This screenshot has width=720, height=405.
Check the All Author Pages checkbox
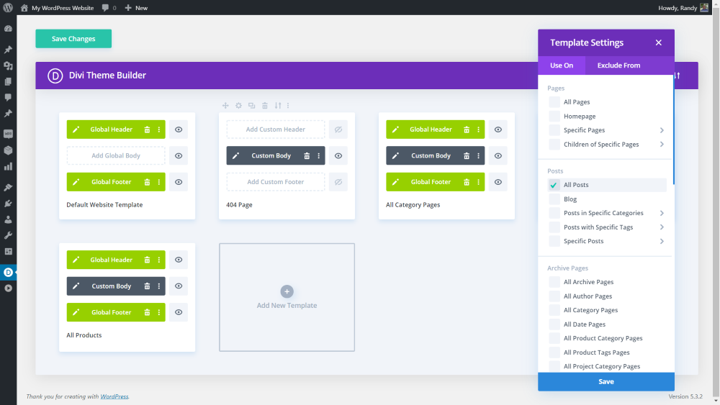point(554,296)
